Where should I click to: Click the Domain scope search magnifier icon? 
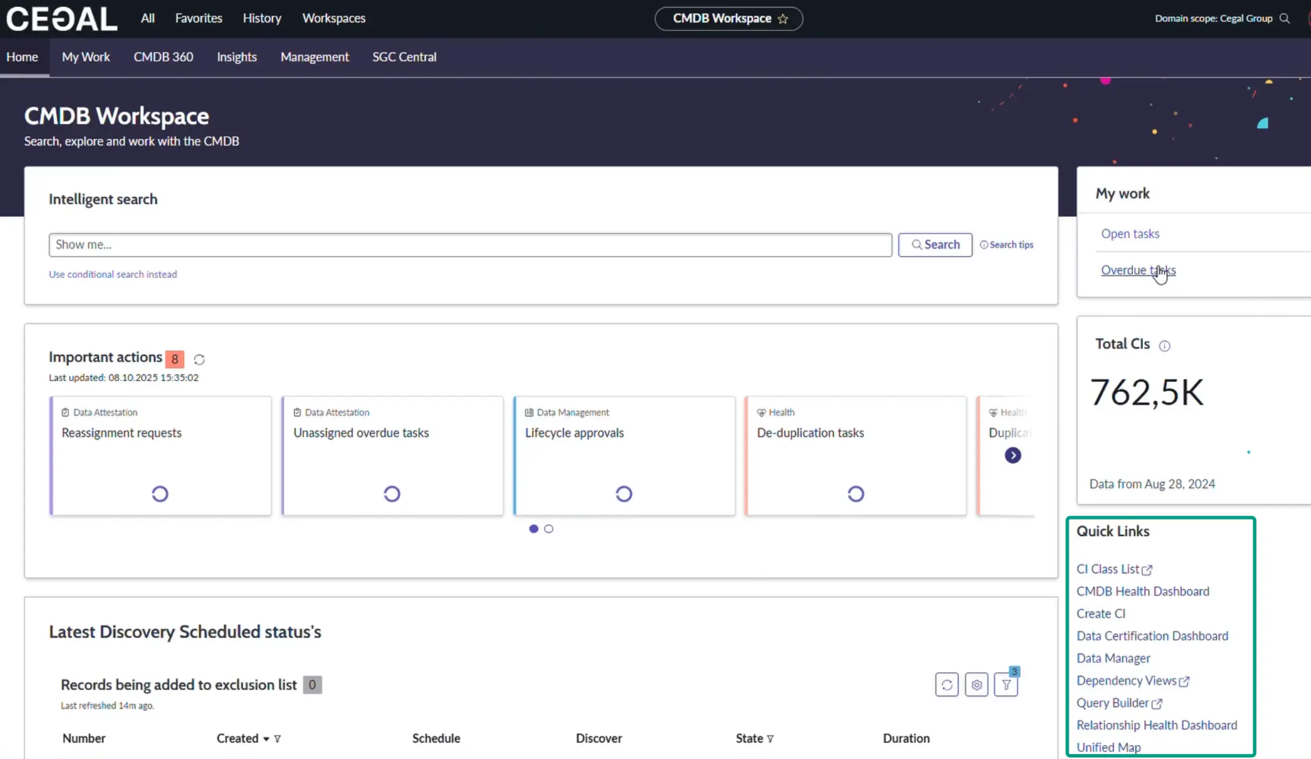coord(1284,18)
